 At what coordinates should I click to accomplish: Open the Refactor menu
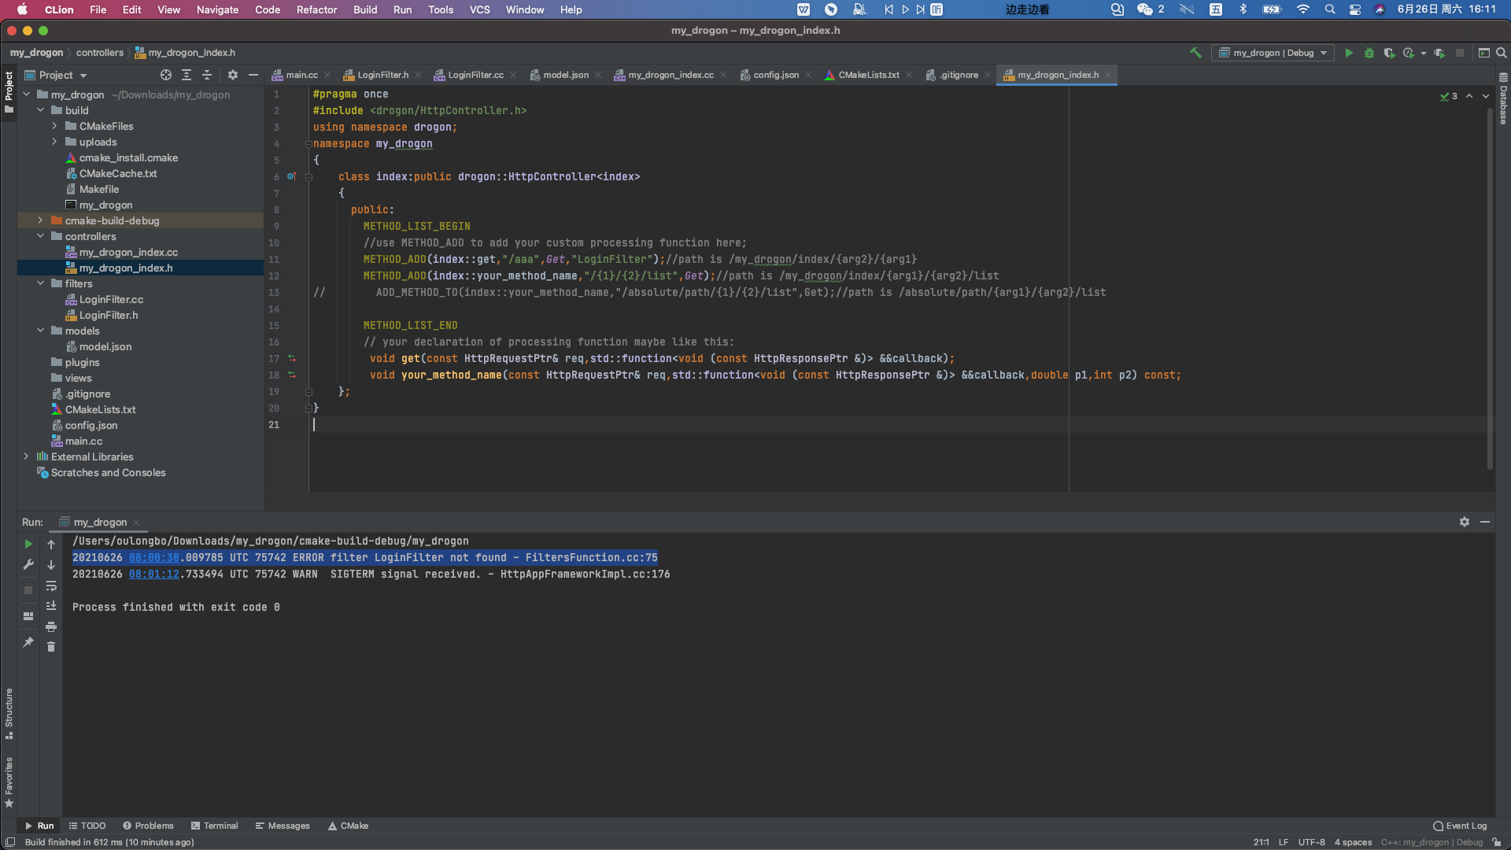coord(316,9)
